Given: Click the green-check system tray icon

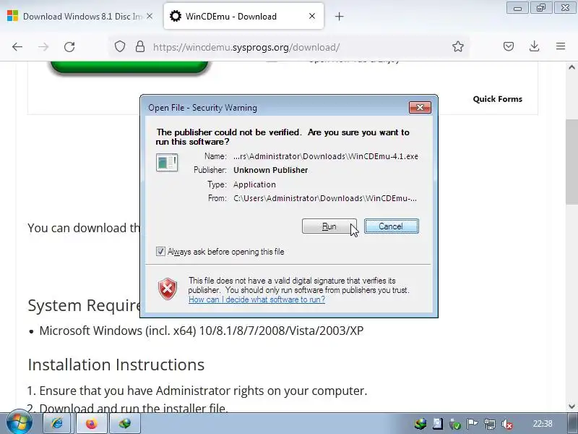Looking at the screenshot, I should click(455, 424).
